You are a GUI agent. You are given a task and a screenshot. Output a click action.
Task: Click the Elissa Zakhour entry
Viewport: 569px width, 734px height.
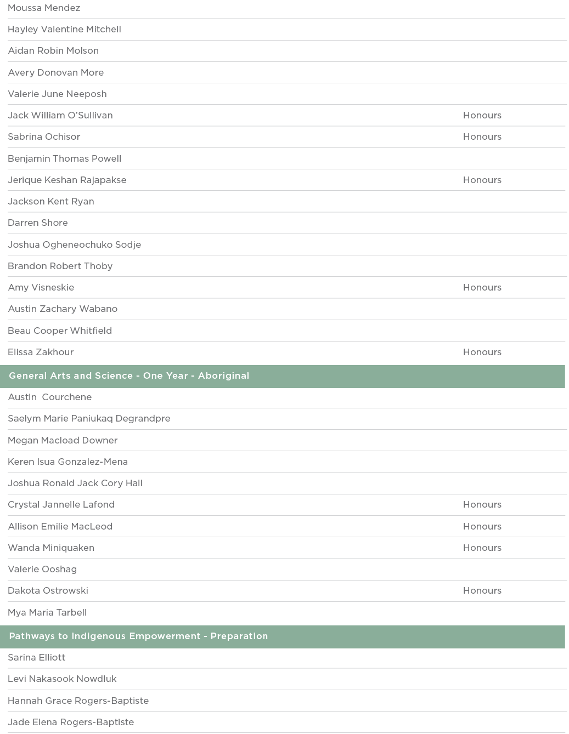pos(41,352)
